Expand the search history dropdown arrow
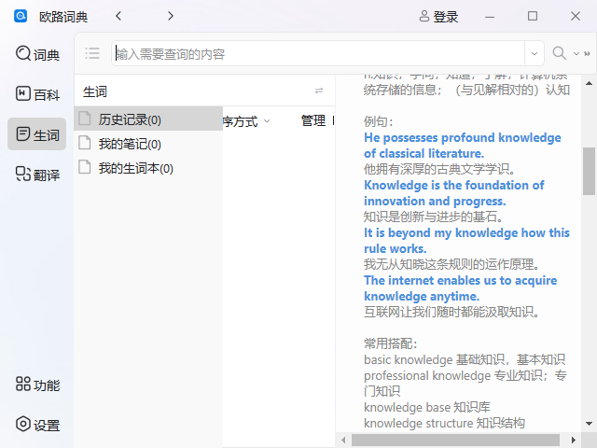597x448 pixels. click(535, 54)
